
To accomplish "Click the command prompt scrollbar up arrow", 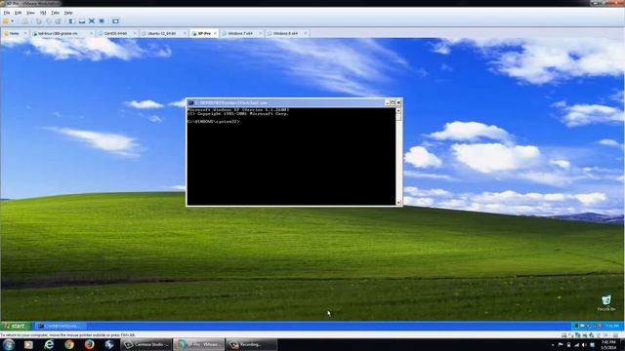I will 398,110.
